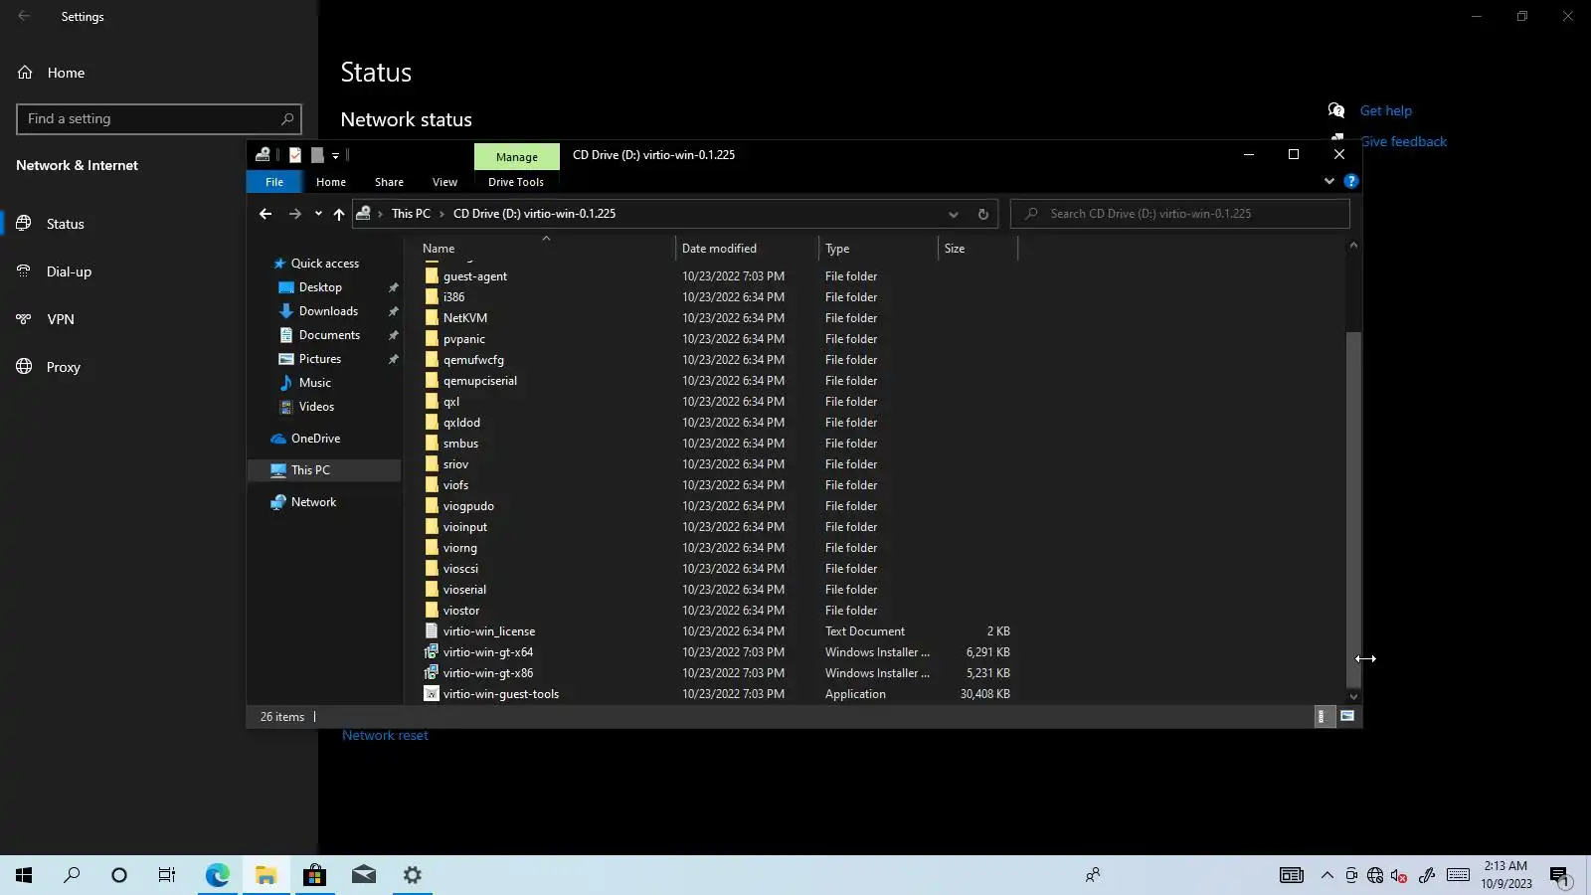Select the vioscsi folder
1591x895 pixels.
click(x=460, y=569)
